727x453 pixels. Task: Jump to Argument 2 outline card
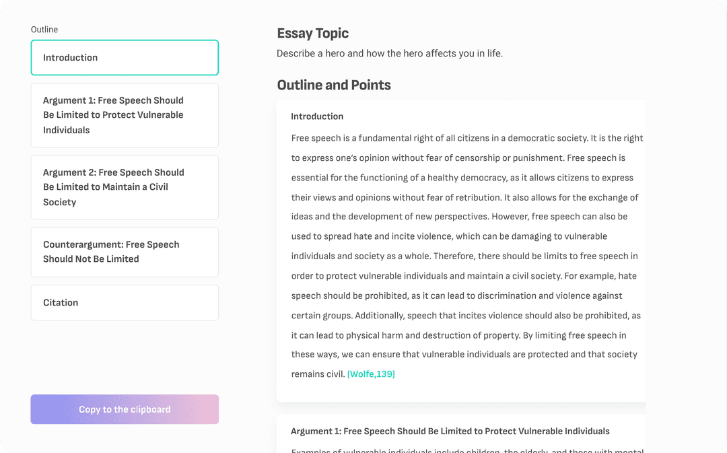click(125, 187)
